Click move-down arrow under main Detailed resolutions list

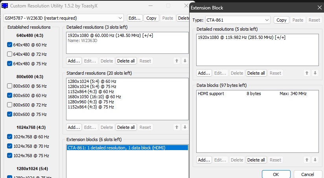tap(185, 61)
